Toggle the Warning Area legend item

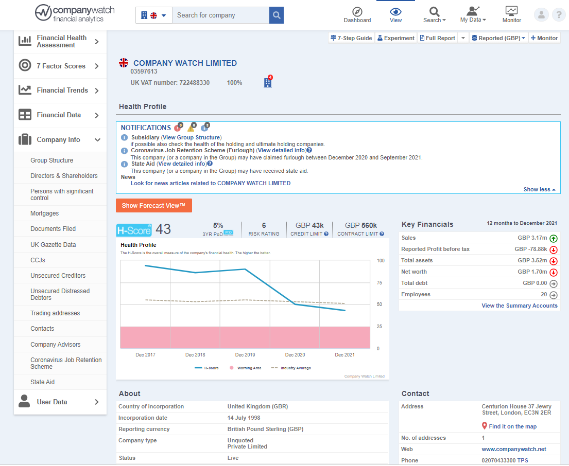[245, 368]
